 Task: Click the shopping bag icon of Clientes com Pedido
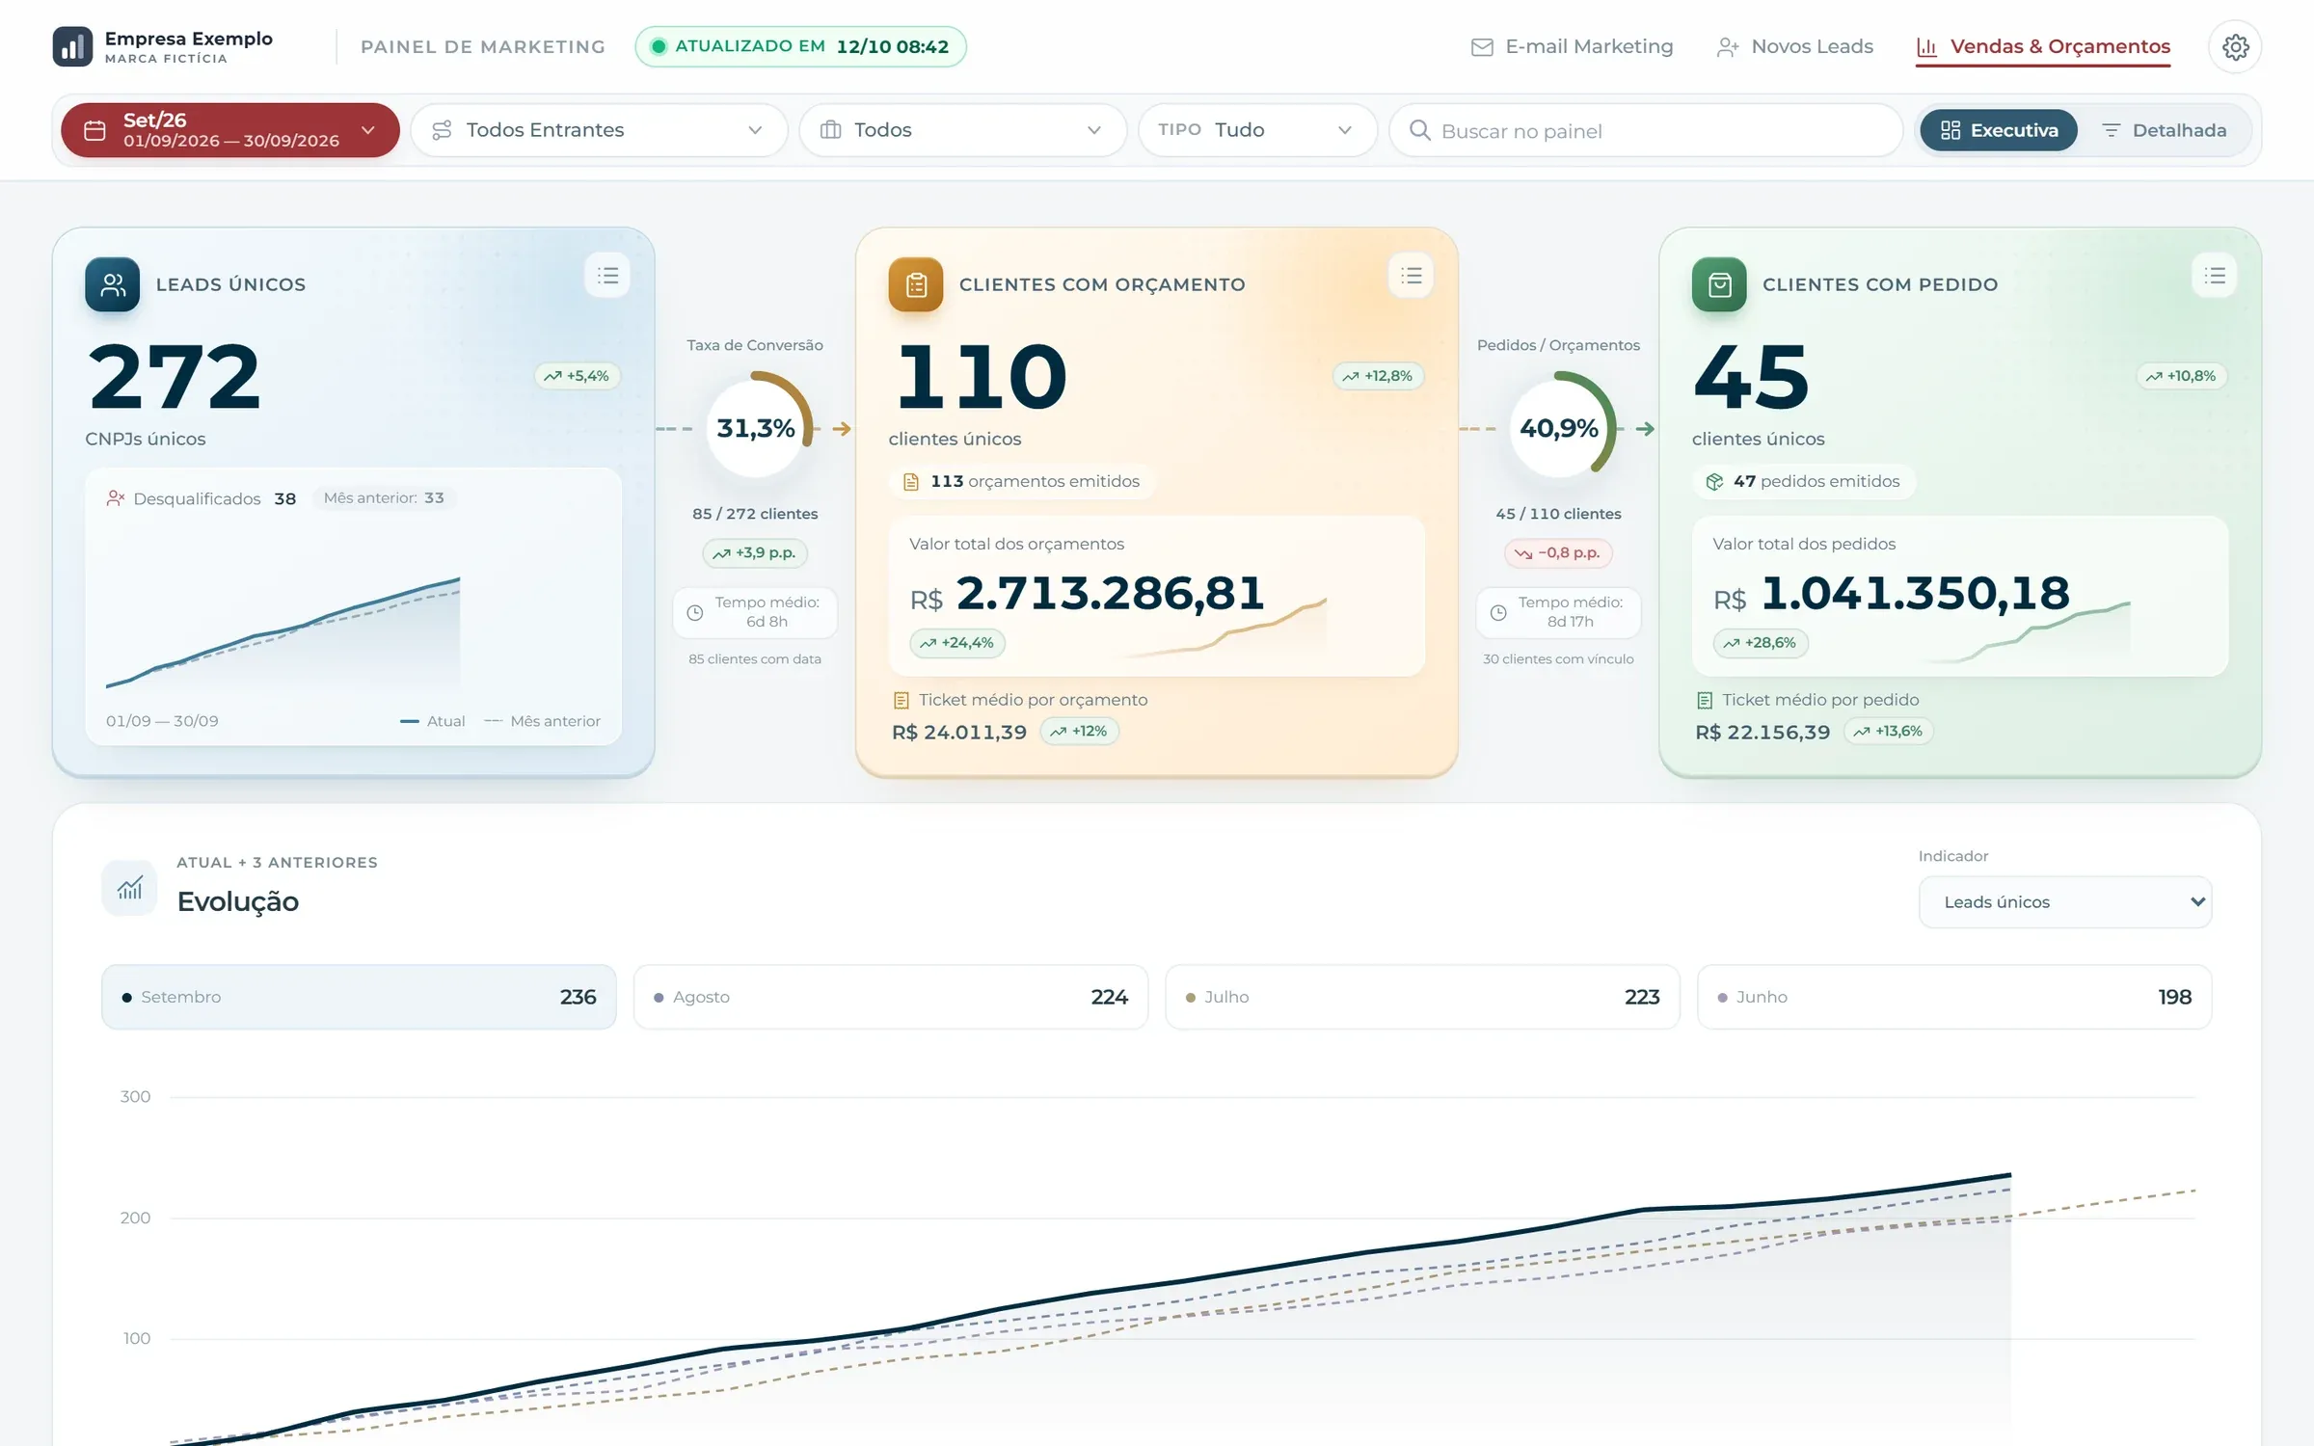tap(1719, 284)
